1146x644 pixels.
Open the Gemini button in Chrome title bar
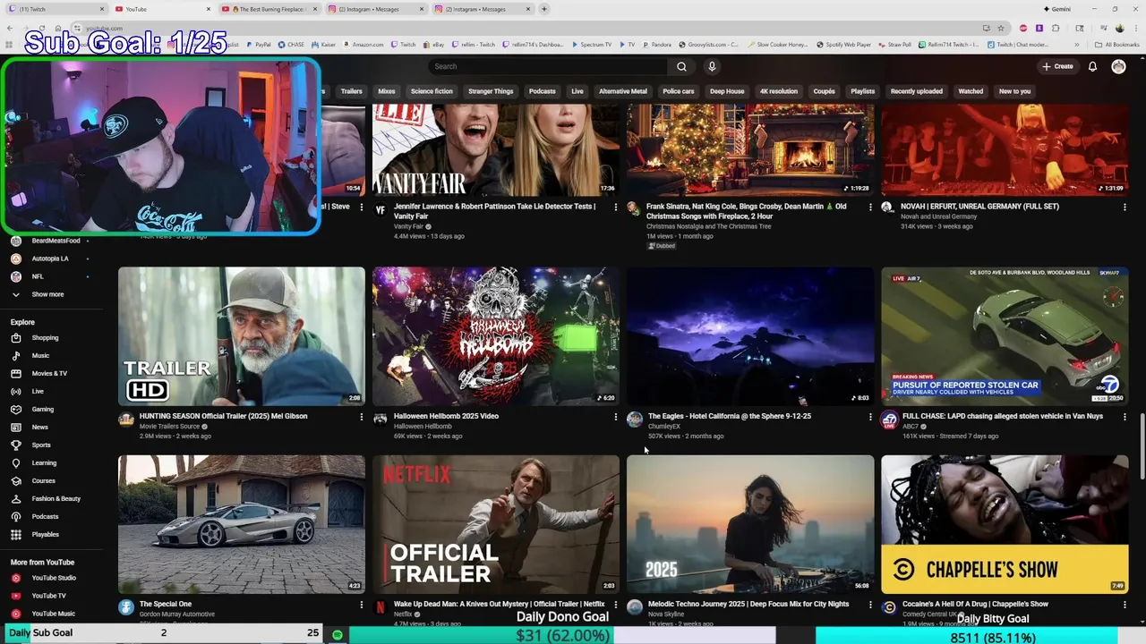[x=1056, y=9]
